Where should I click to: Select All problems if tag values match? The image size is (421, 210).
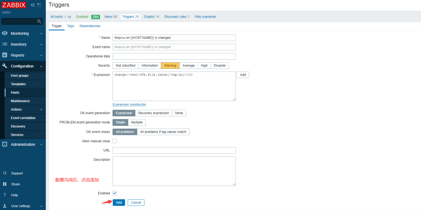pyautogui.click(x=163, y=132)
